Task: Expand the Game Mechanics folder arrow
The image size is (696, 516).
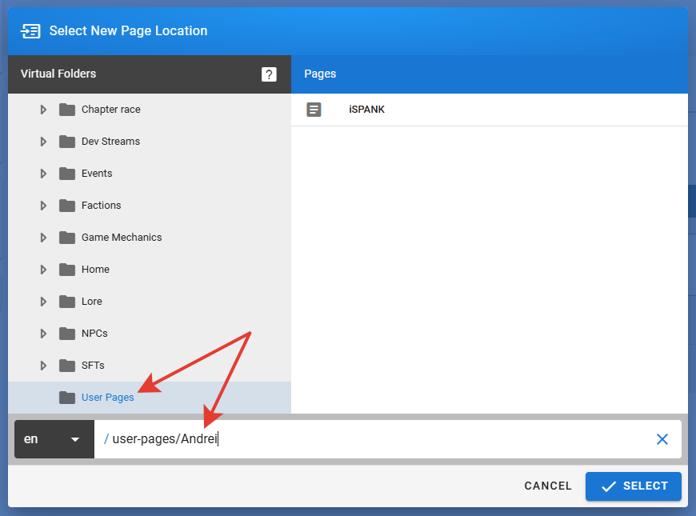Action: pyautogui.click(x=43, y=238)
